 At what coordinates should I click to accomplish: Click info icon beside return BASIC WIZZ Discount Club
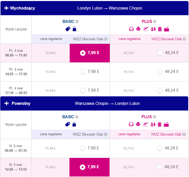point(105,134)
